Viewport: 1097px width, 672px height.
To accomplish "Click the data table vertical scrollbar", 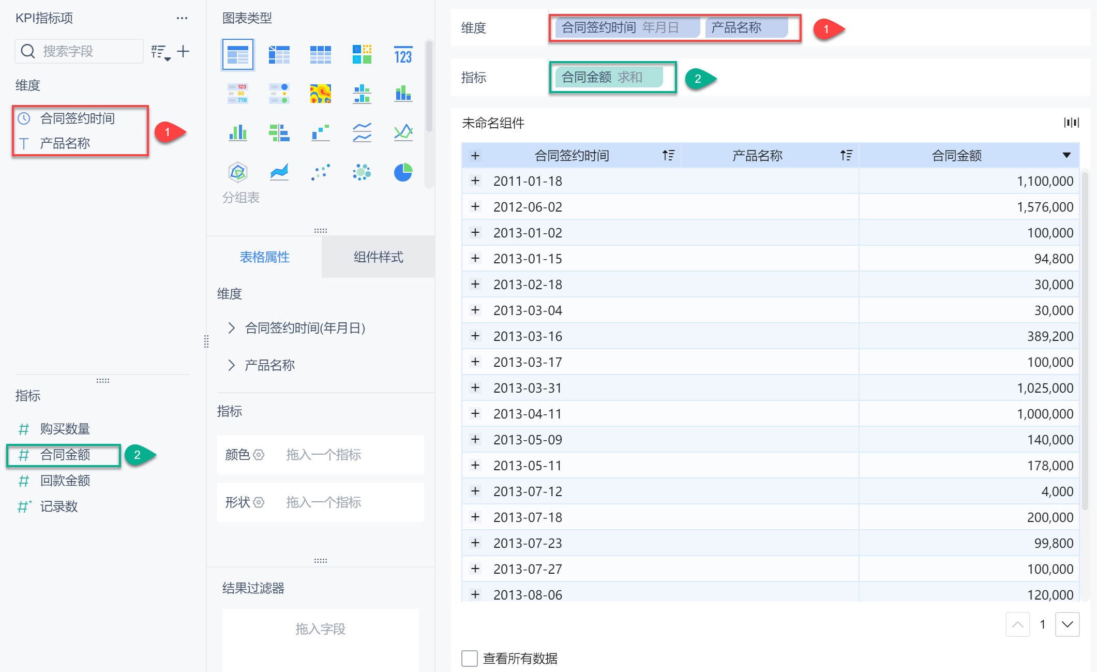I will [1085, 341].
